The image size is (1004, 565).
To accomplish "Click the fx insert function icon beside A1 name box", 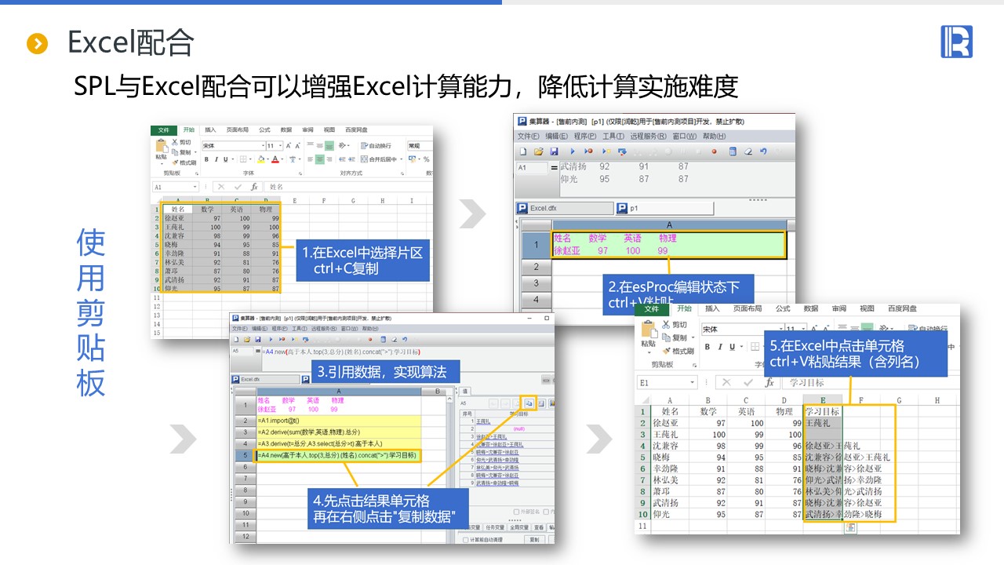I will coord(254,187).
